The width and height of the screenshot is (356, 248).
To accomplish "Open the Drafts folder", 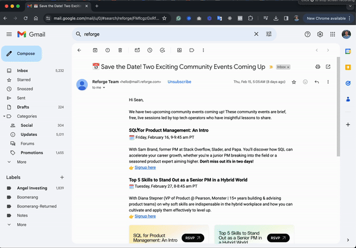I will pos(23,107).
